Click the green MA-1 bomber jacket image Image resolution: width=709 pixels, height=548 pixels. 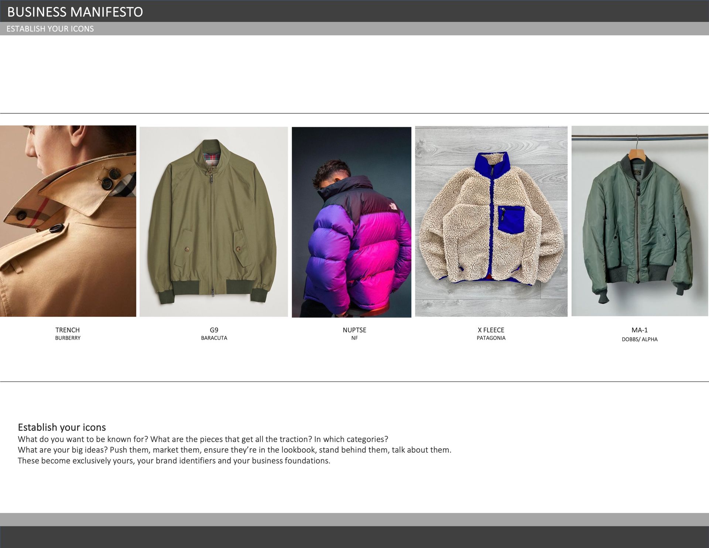click(640, 221)
